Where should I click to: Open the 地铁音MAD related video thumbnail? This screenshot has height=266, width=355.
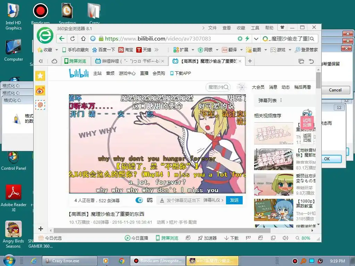click(x=274, y=159)
